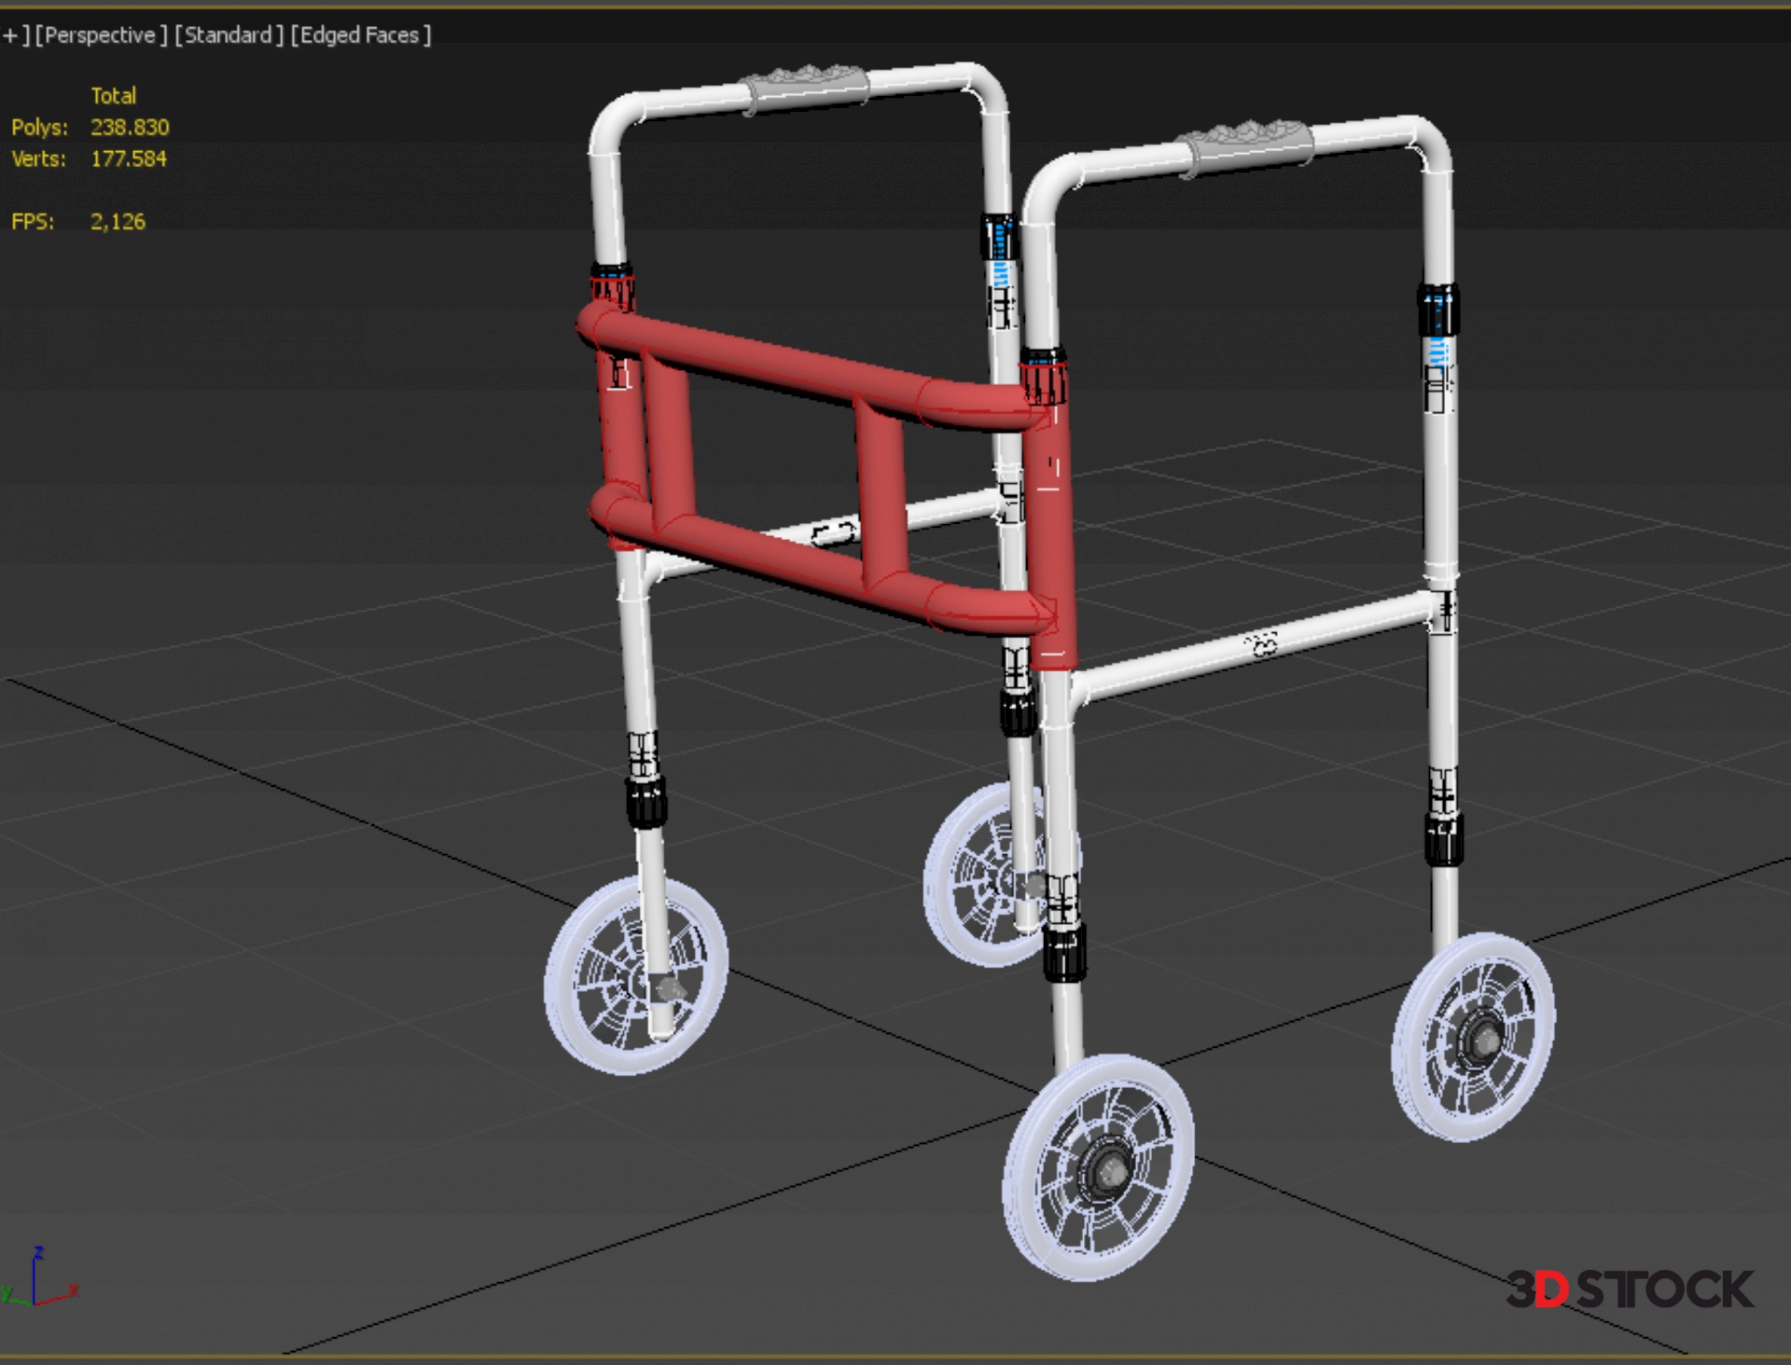Open the Standard shading quality menu
Viewport: 1791px width, 1365px height.
pos(229,35)
